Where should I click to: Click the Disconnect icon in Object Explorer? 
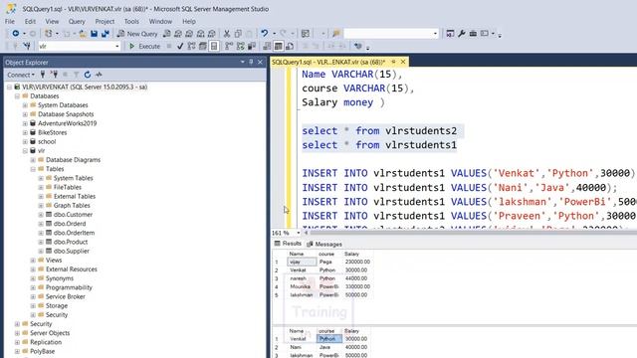click(54, 75)
